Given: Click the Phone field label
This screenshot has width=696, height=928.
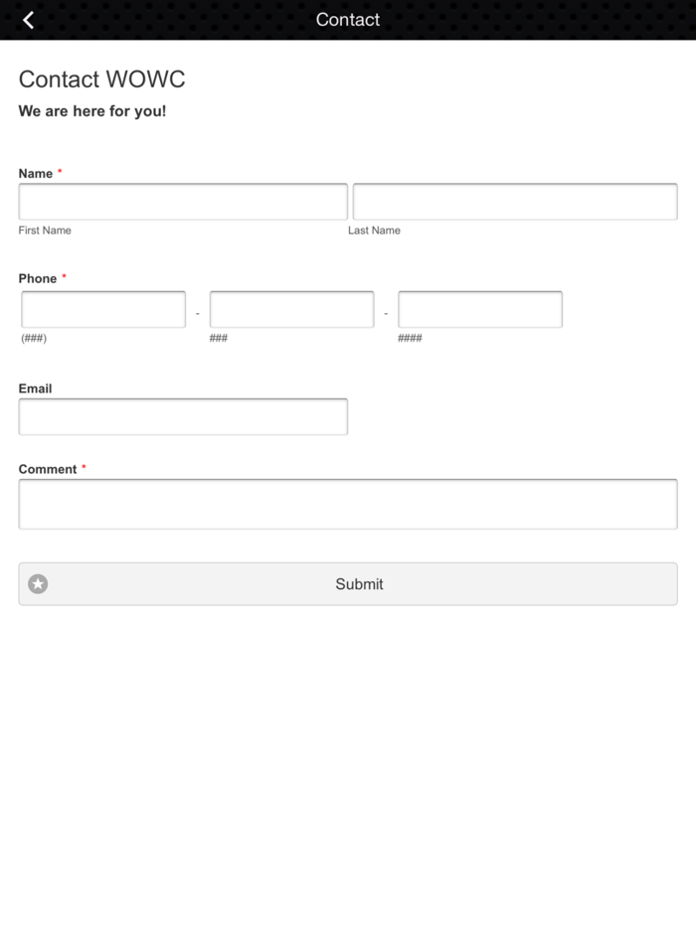Looking at the screenshot, I should [38, 278].
